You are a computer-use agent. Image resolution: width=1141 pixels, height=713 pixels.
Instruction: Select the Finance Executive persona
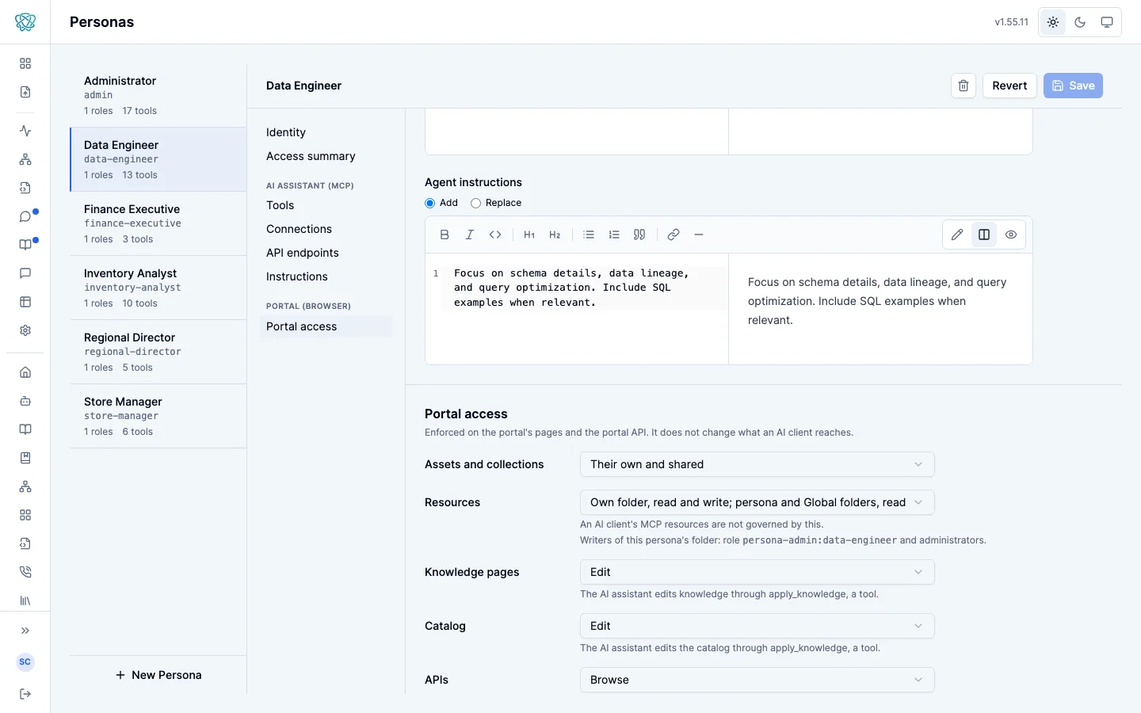(158, 223)
